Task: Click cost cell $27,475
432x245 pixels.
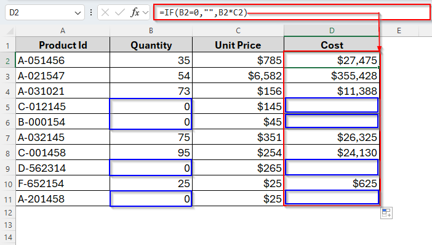Action: 332,60
